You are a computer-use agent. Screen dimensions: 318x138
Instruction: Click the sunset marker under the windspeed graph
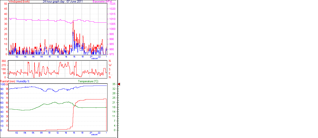pos(94,58)
